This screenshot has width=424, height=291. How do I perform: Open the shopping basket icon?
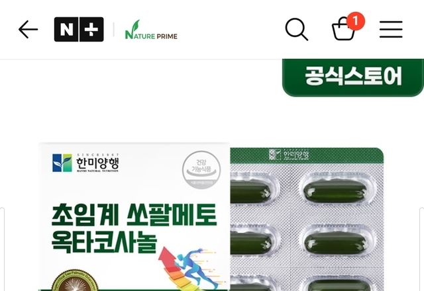pyautogui.click(x=343, y=29)
